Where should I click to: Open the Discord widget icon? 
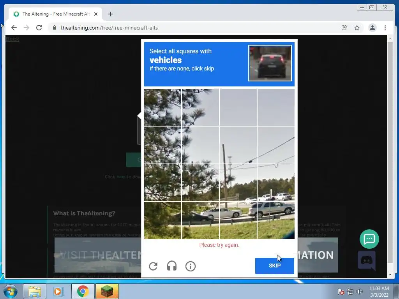coord(367,260)
